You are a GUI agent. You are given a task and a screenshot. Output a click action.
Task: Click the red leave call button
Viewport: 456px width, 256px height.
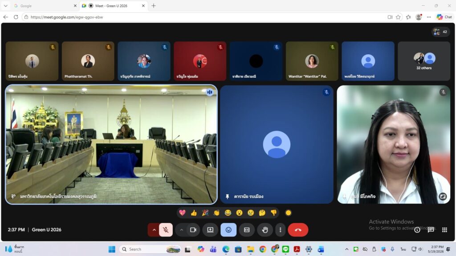click(x=298, y=230)
